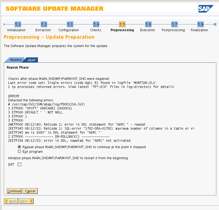The height and width of the screenshot is (210, 219).
Task: Click the 'XPCPT VARCHAR2 (000003)' log line
Action: (x=40, y=108)
